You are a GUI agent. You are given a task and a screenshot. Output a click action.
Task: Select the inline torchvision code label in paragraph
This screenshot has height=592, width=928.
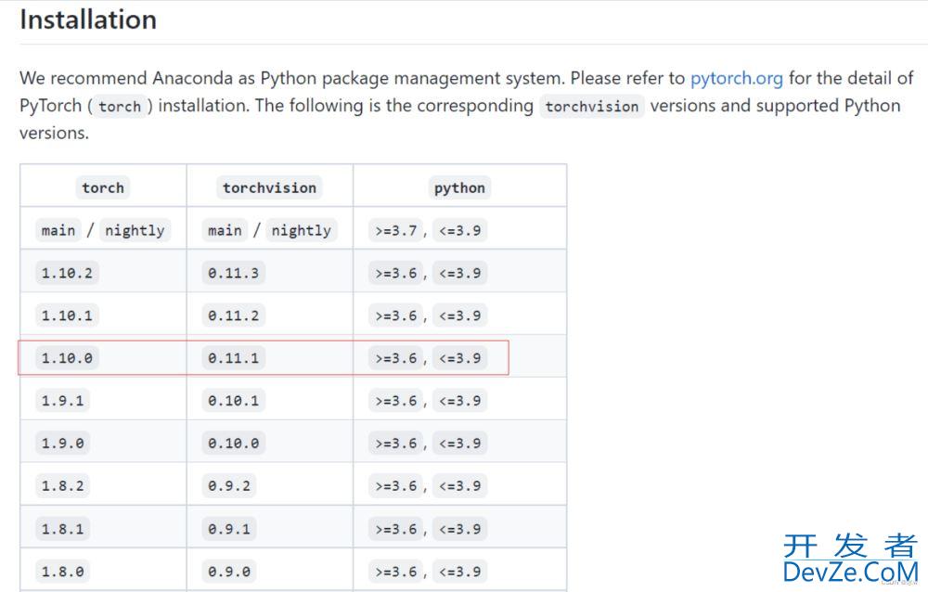592,107
